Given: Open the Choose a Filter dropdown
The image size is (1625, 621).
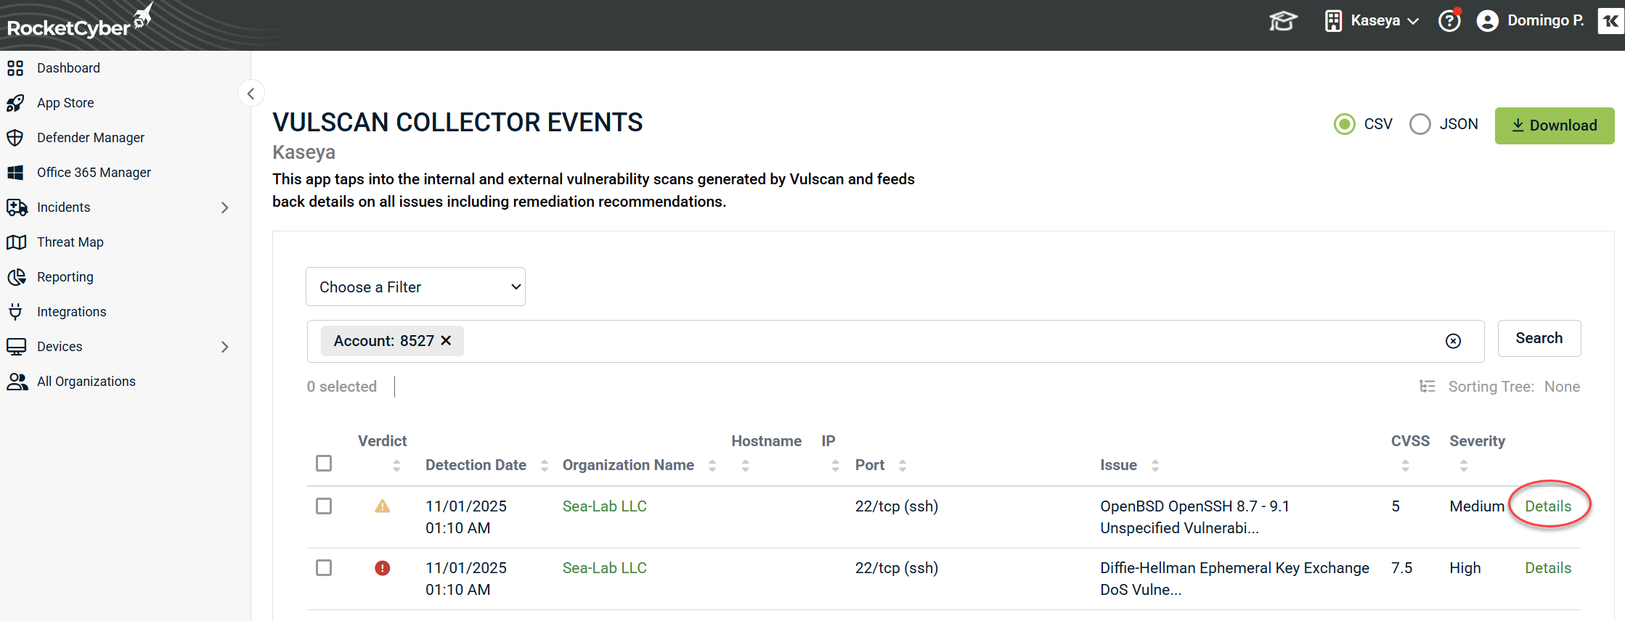Looking at the screenshot, I should [x=415, y=287].
